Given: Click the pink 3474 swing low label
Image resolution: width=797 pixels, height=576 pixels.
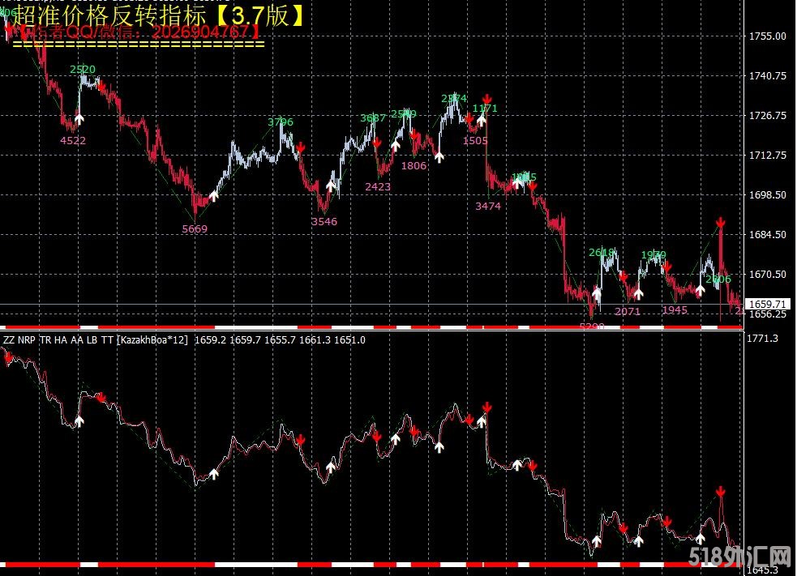Looking at the screenshot, I should [x=488, y=207].
